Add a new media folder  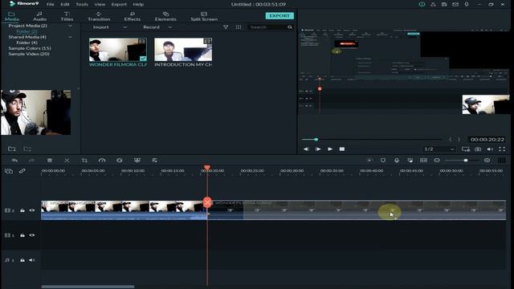pyautogui.click(x=12, y=149)
